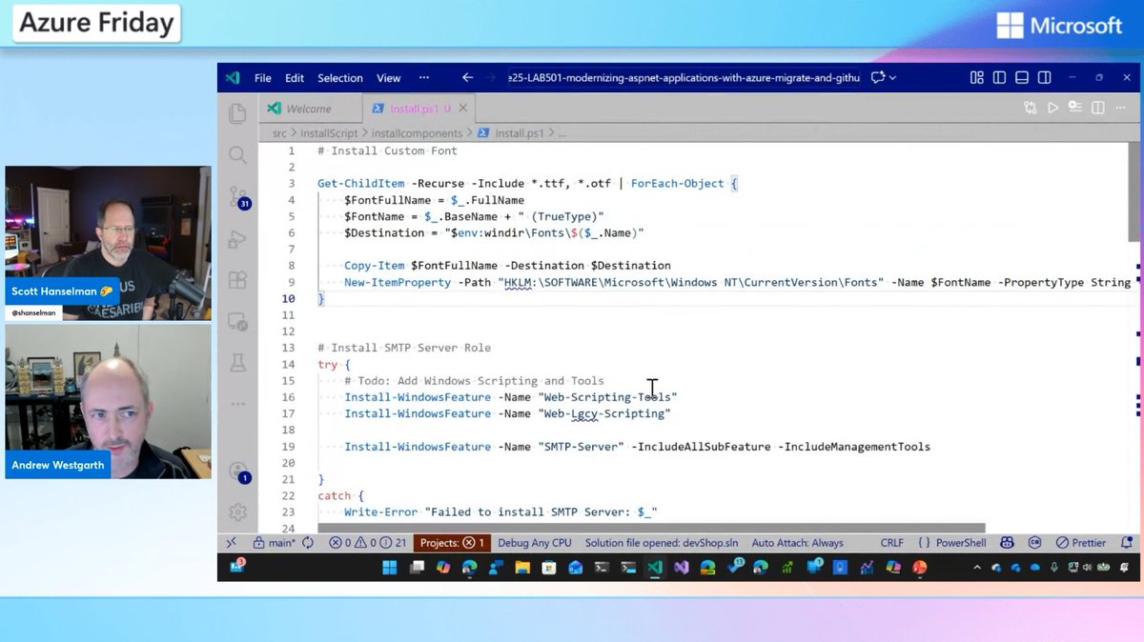Expand the Install.ps1 breadcrumb
Screen dimensions: 1144x642
click(x=510, y=133)
